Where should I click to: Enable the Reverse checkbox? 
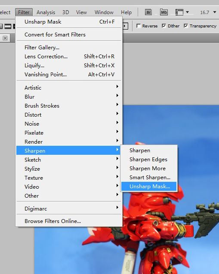139,26
